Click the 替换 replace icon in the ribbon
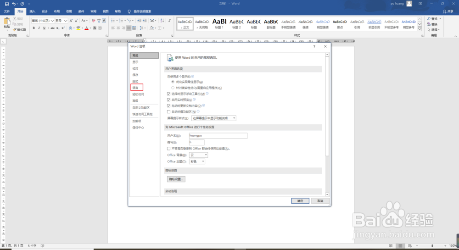Screen dimensions: 459x250 click(x=432, y=24)
